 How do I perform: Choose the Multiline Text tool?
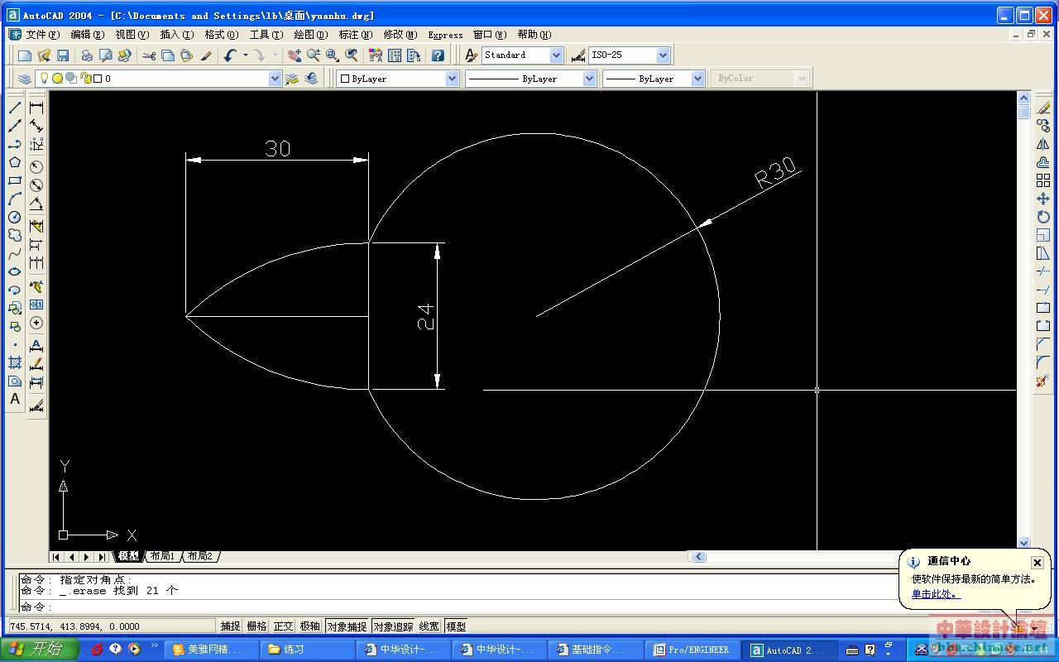pos(15,399)
